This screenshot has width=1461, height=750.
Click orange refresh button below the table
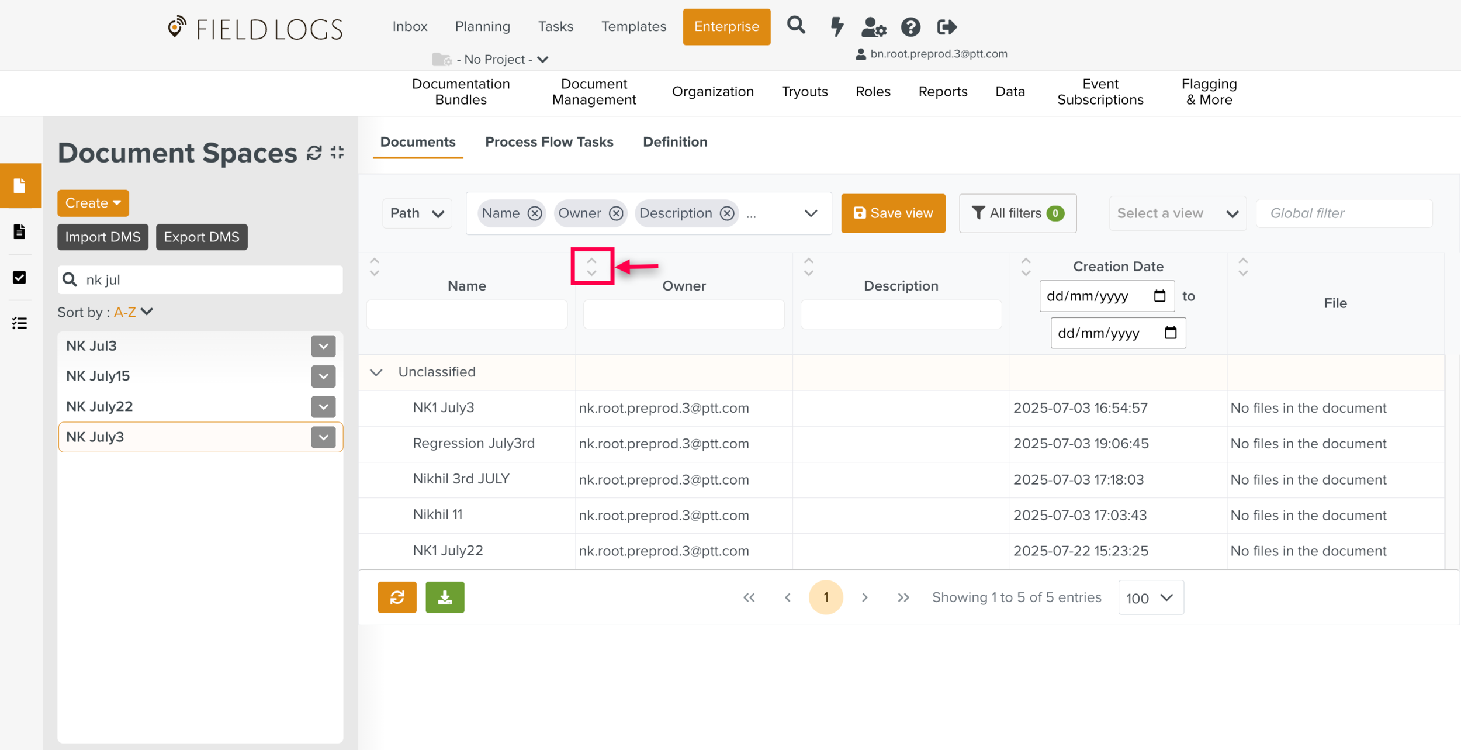click(x=397, y=597)
